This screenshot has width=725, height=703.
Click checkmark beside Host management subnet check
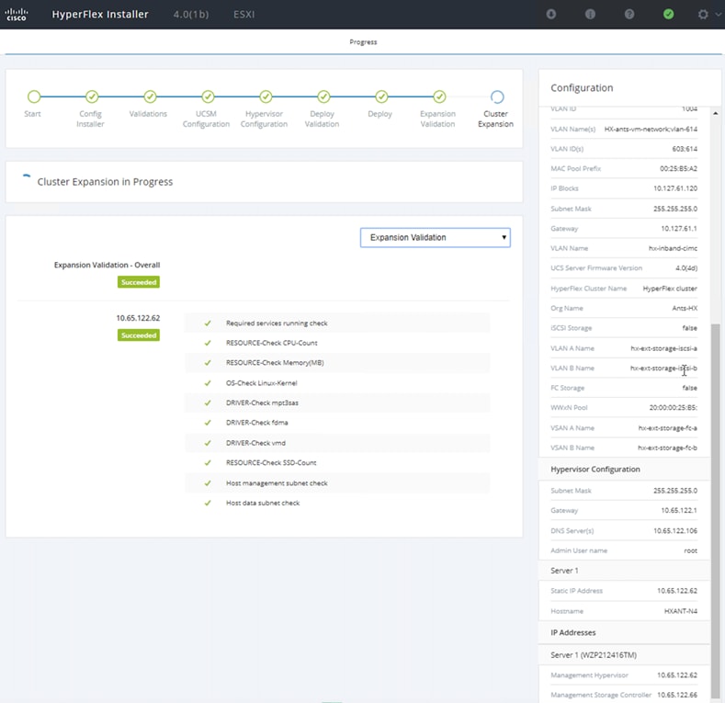coord(208,483)
